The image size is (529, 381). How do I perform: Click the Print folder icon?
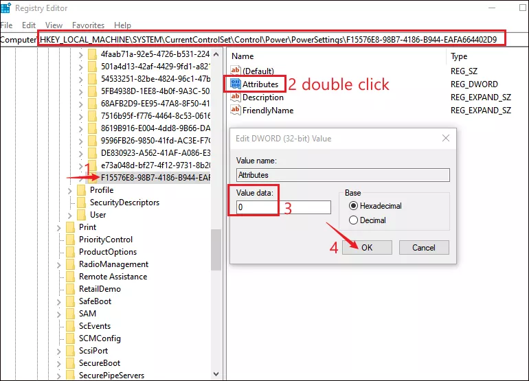tap(70, 227)
